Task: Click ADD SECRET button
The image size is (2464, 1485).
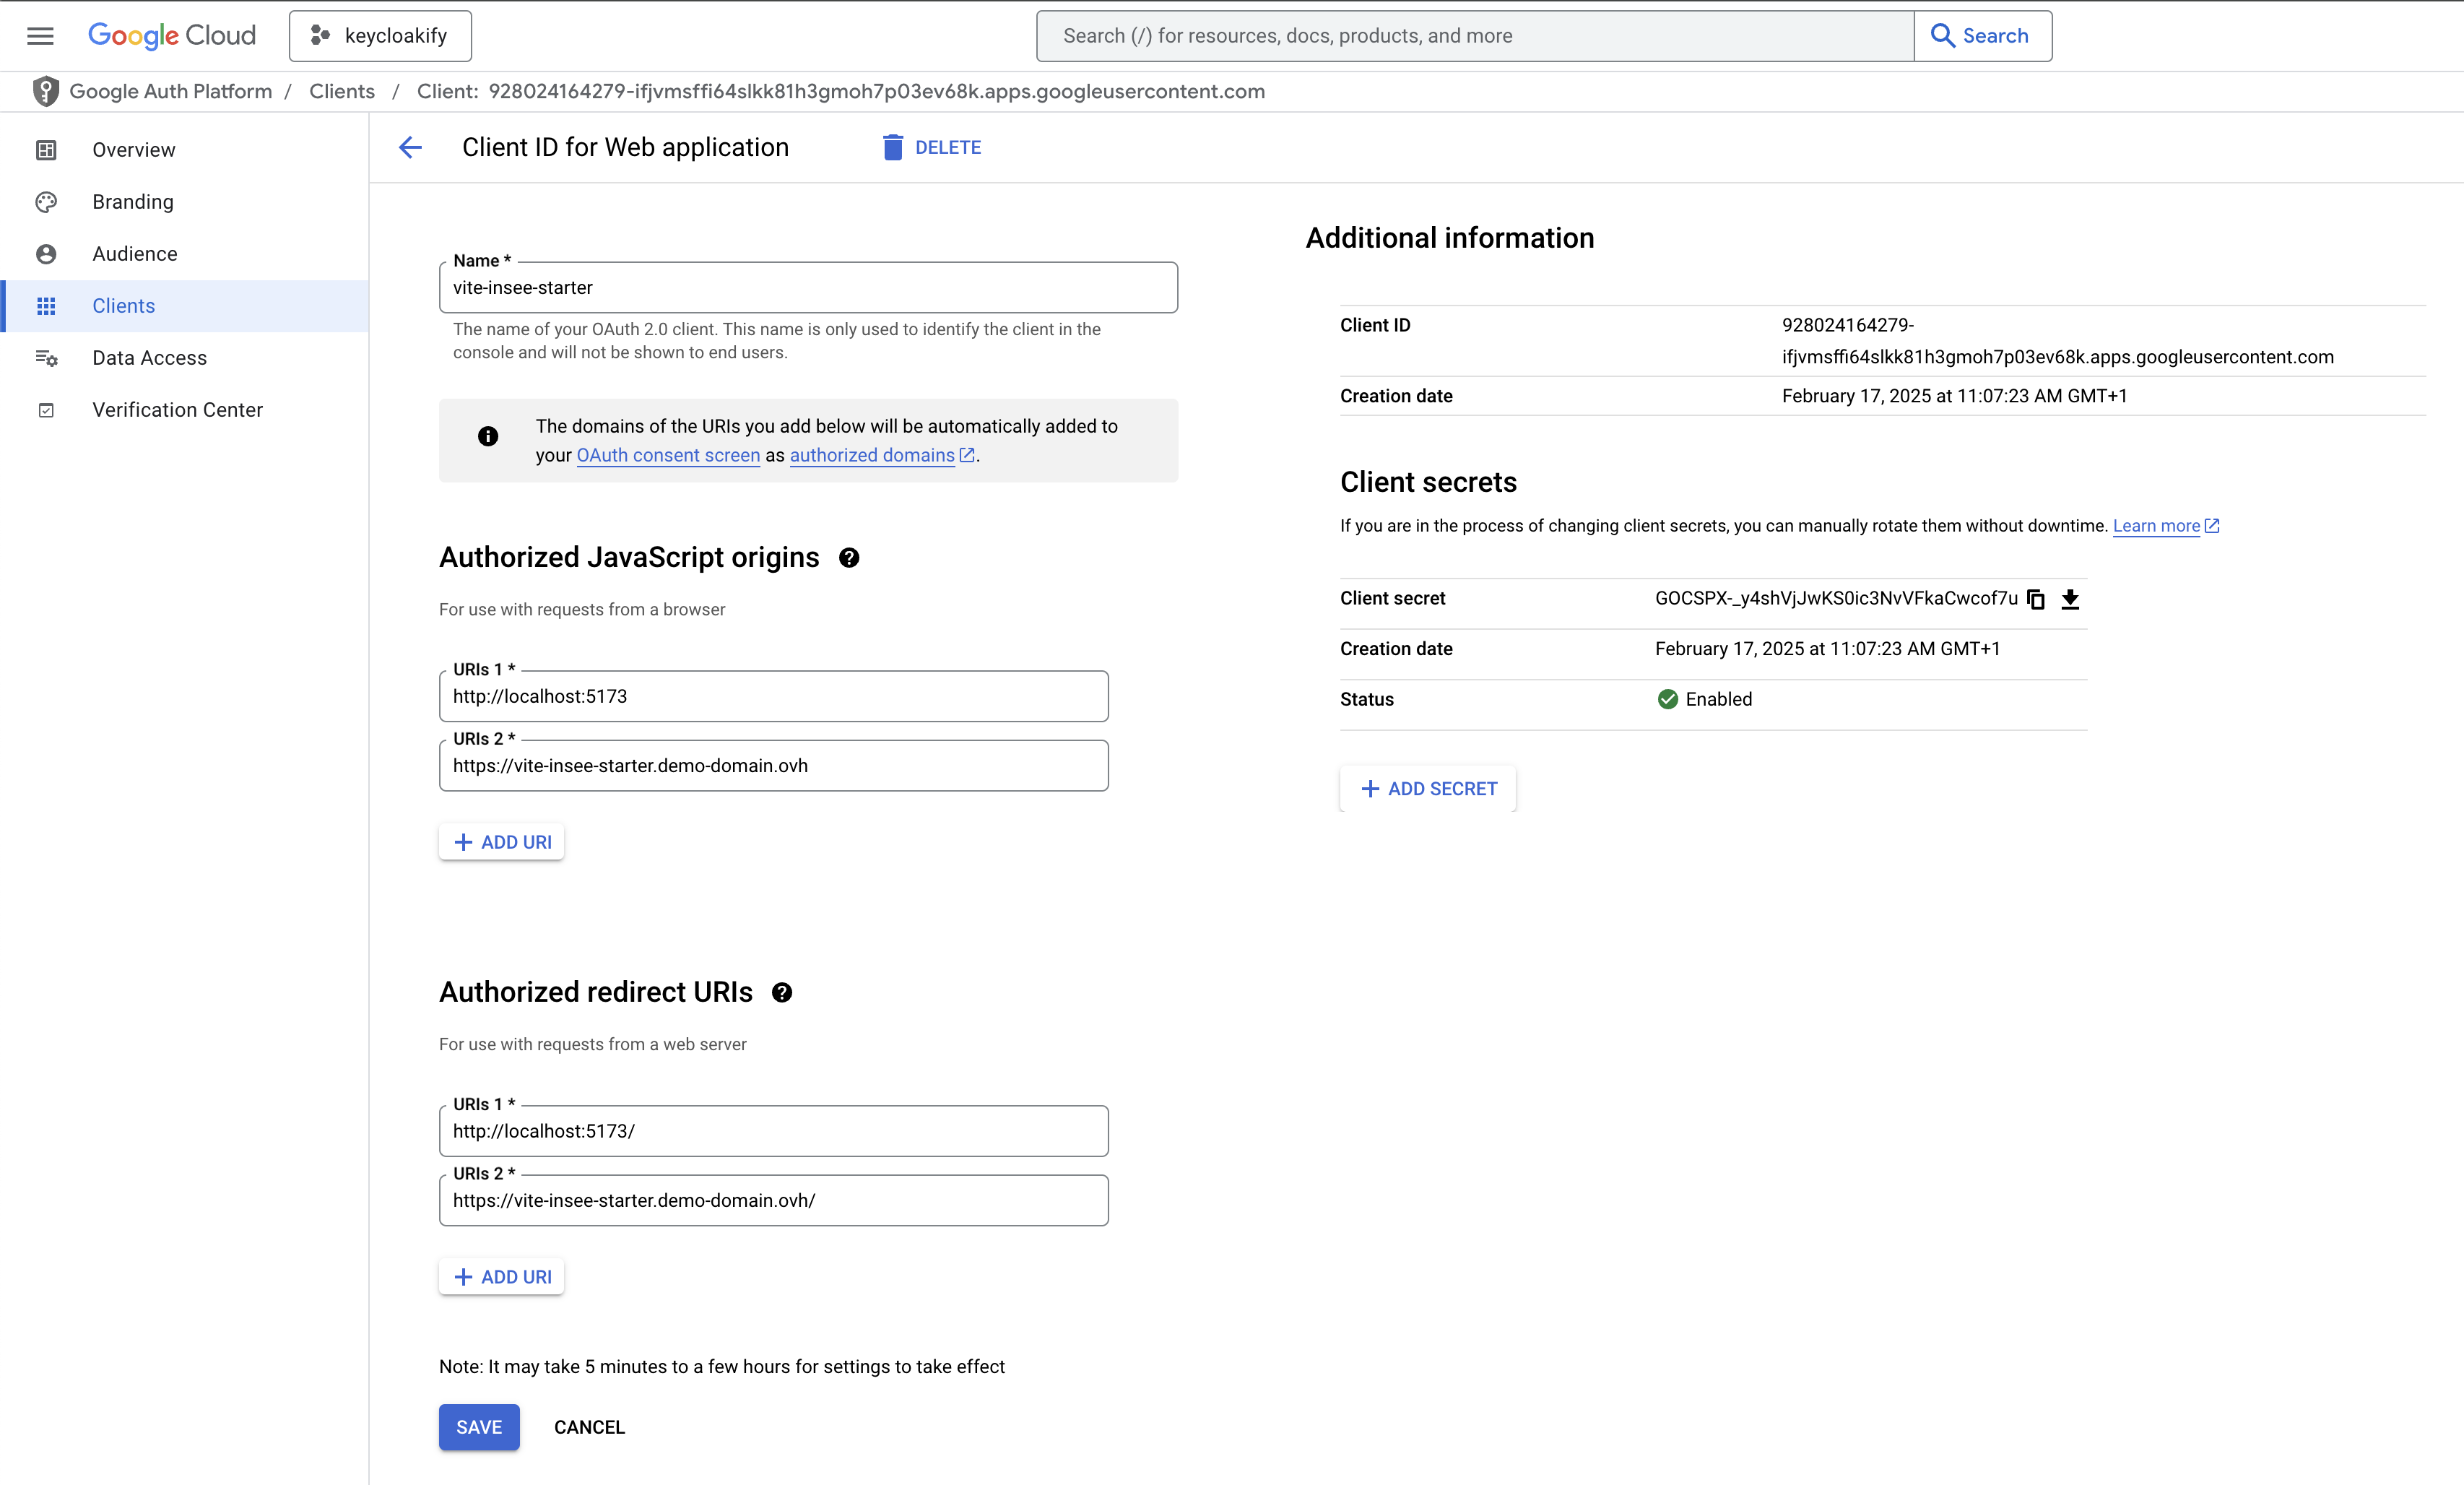Action: pos(1428,789)
